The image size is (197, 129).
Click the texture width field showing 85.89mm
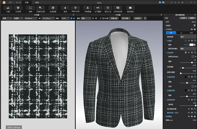[29, 18]
